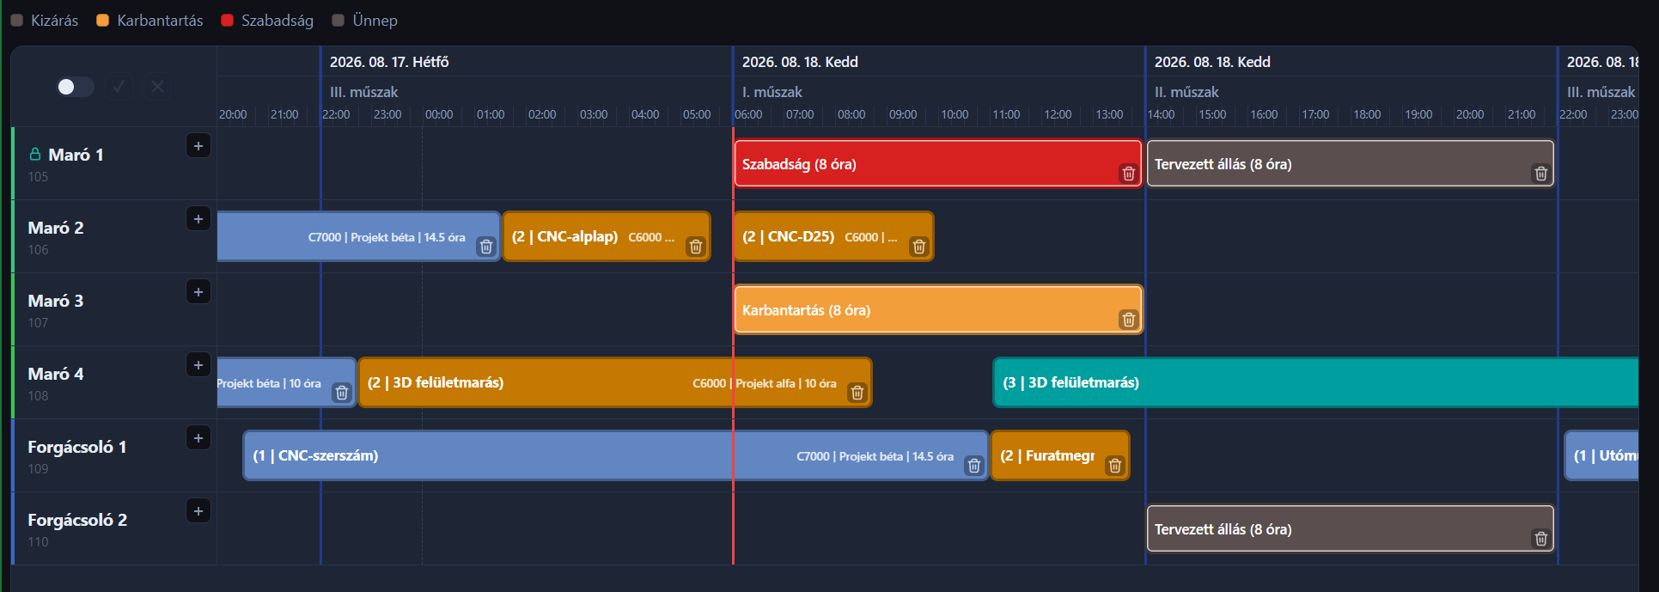Select Maró 1 Tervezett állás block

[x=1350, y=163]
